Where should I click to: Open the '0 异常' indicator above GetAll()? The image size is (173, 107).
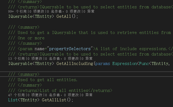click(x=89, y=12)
